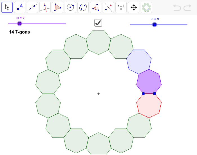The image size is (197, 155).
Task: Select the Ellipse conic tool
Action: (83, 7)
